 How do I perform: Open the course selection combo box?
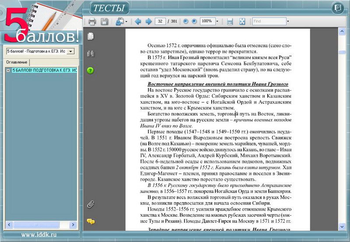click(x=71, y=52)
